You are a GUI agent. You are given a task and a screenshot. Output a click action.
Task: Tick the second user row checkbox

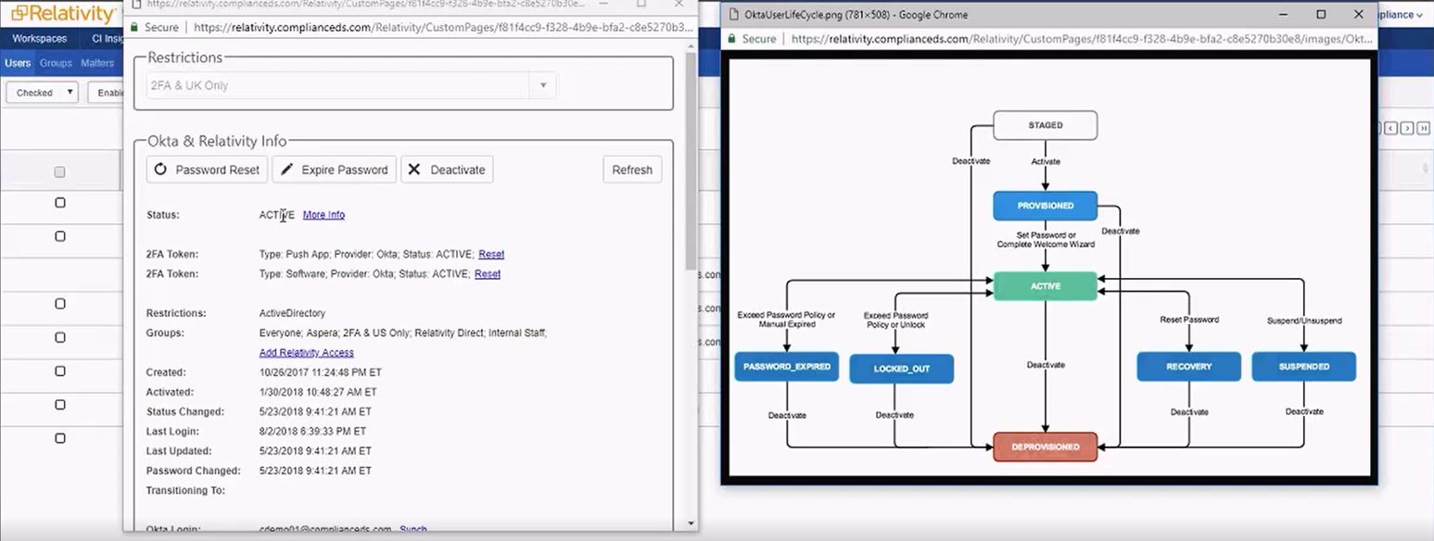coord(60,236)
